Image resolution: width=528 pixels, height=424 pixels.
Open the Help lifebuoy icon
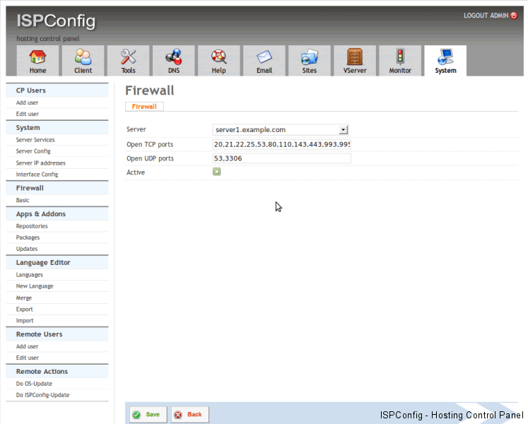(218, 57)
